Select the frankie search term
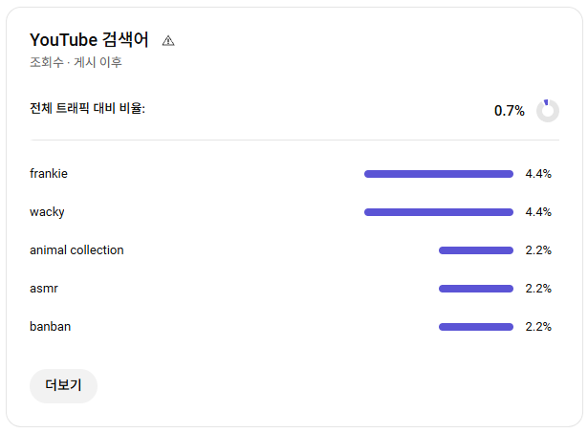Image resolution: width=588 pixels, height=433 pixels. (49, 174)
